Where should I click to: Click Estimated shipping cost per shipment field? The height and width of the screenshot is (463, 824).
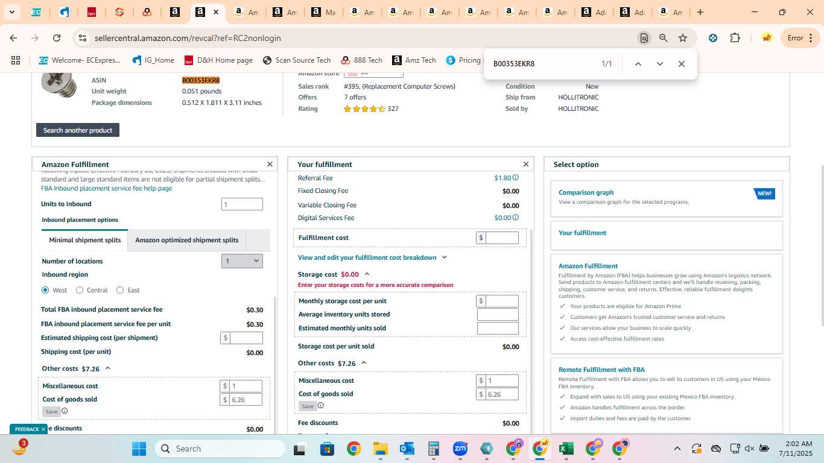coord(246,338)
